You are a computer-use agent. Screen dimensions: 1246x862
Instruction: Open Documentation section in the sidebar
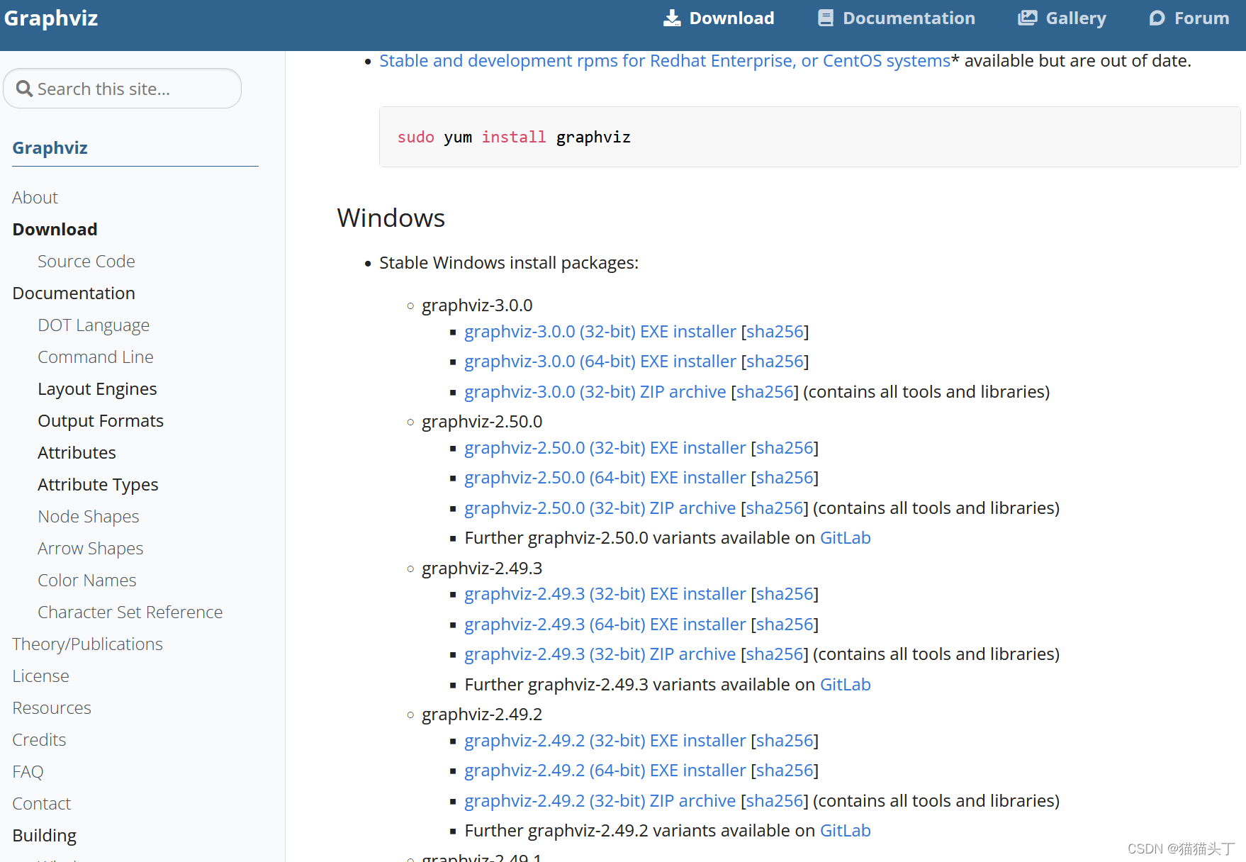[74, 293]
